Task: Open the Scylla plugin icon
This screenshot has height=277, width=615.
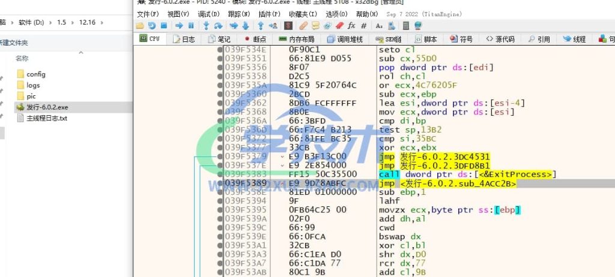Action: (288, 26)
